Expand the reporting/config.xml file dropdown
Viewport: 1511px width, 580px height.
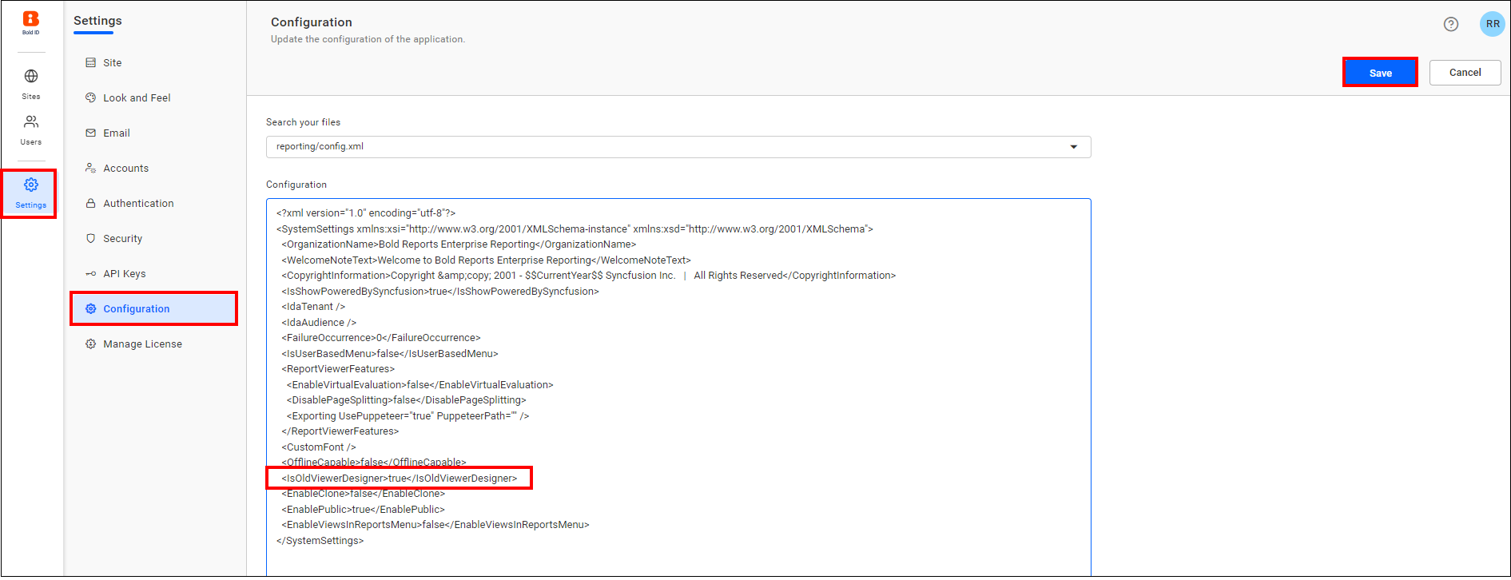click(678, 147)
